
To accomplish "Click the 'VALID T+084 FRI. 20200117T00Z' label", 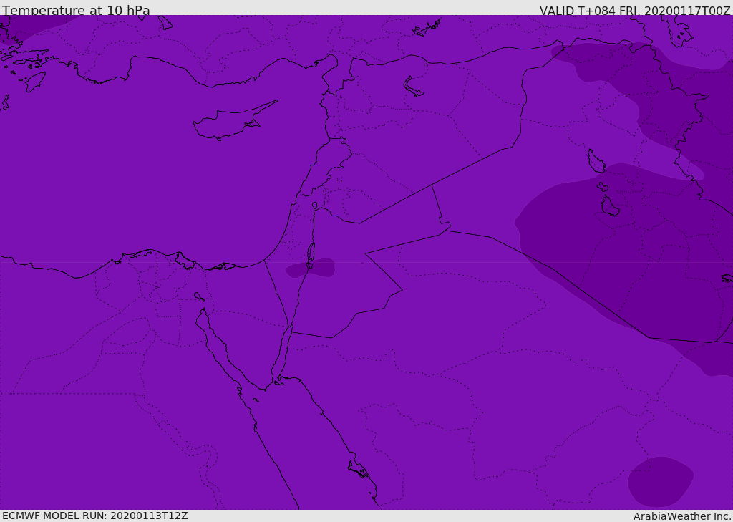I will point(635,10).
